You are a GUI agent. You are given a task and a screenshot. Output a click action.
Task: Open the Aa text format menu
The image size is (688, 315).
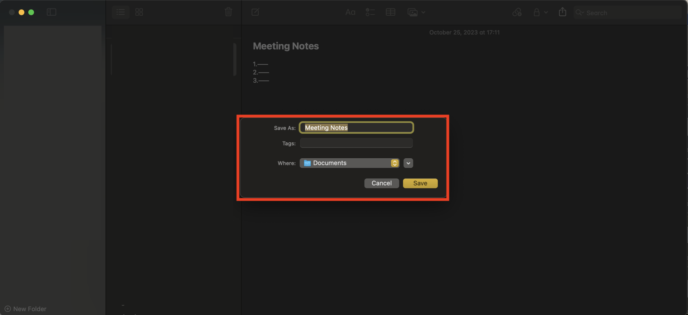tap(350, 13)
